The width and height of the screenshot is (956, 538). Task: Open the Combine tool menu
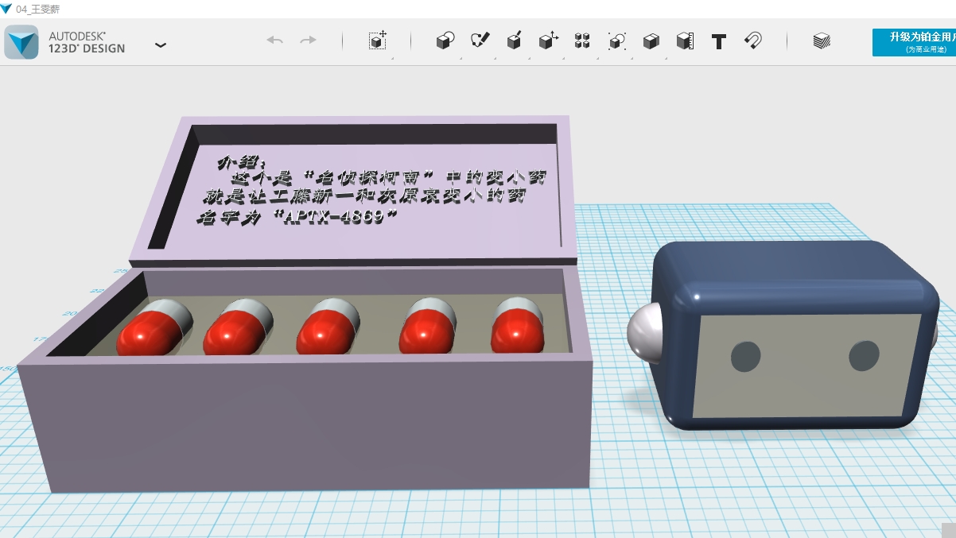coord(651,41)
